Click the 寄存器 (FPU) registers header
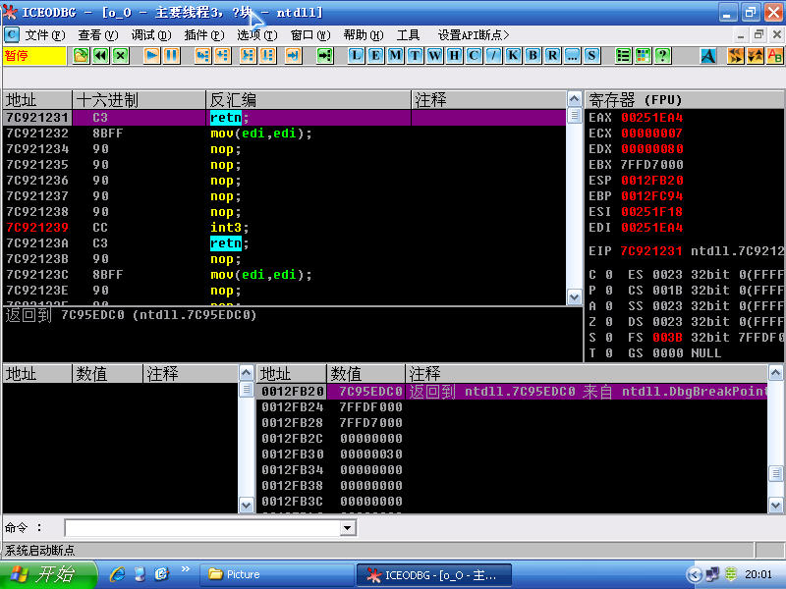This screenshot has height=589, width=786. pos(685,100)
